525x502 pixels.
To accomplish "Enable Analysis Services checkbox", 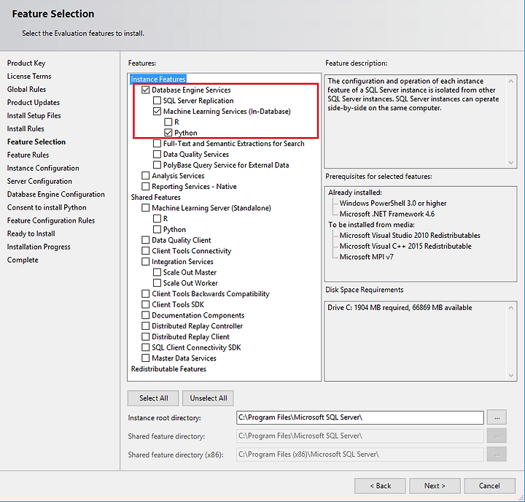I will (x=145, y=176).
